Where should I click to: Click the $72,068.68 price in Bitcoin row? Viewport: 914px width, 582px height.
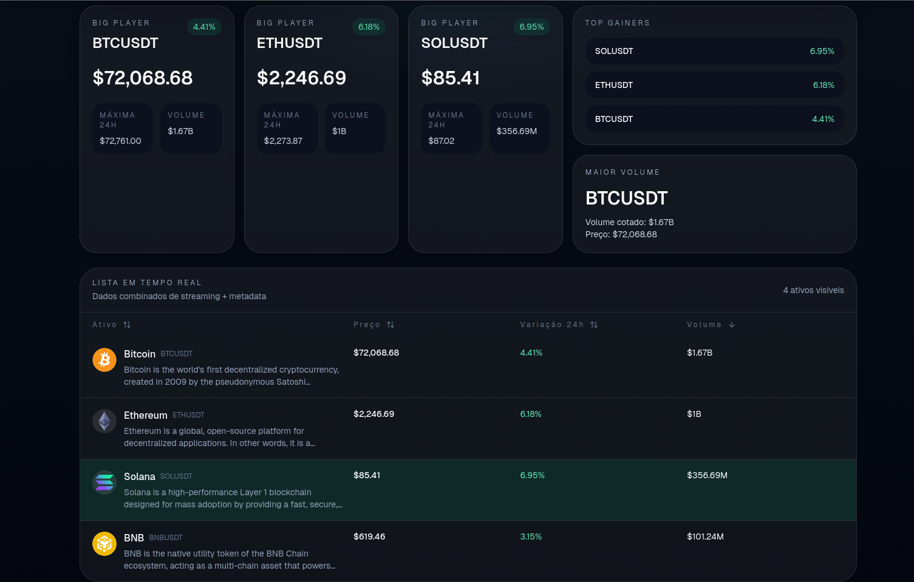(x=377, y=353)
